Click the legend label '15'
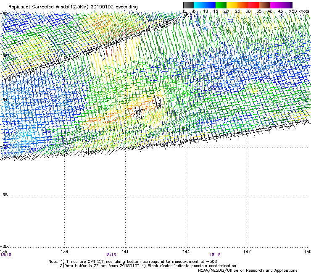This screenshot has height=273, width=311. point(216,11)
